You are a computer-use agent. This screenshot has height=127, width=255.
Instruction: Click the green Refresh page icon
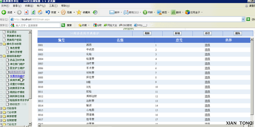33,12
